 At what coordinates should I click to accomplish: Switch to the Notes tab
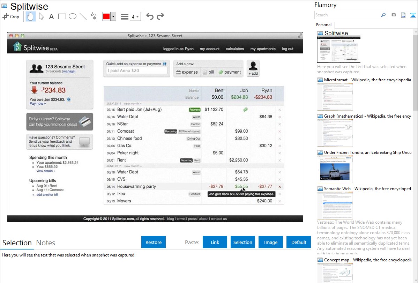click(x=46, y=243)
